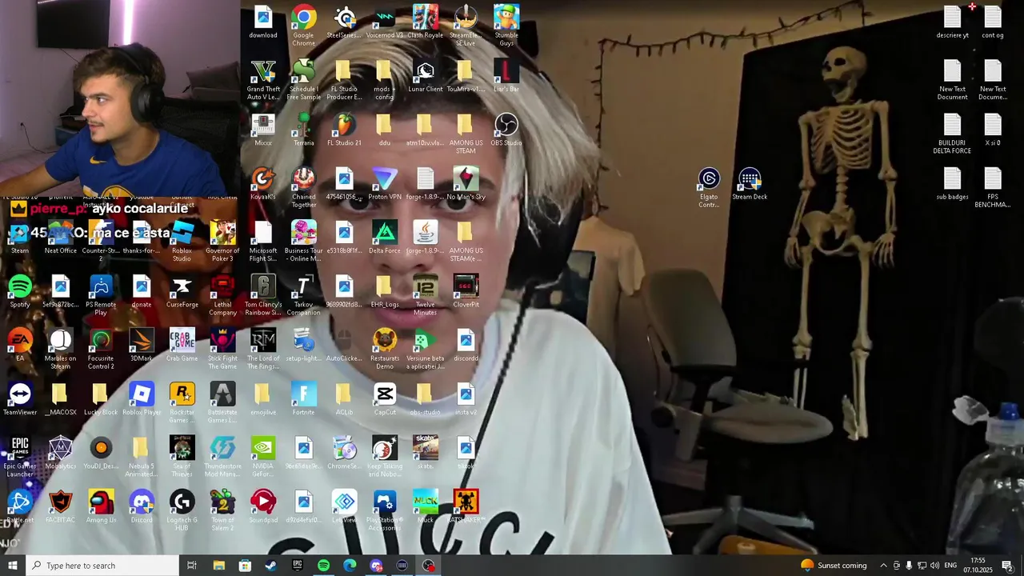Image resolution: width=1024 pixels, height=576 pixels.
Task: Select the Twelve Minutes game icon
Action: pos(425,294)
